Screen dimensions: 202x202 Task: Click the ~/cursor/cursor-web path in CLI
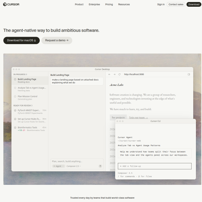pos(129,141)
